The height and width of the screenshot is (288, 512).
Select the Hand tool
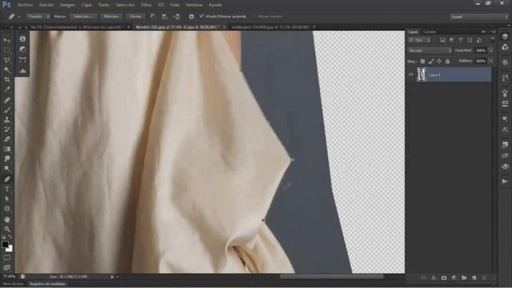[7, 219]
